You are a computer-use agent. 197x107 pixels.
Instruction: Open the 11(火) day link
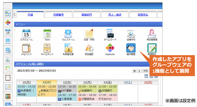tap(47, 82)
